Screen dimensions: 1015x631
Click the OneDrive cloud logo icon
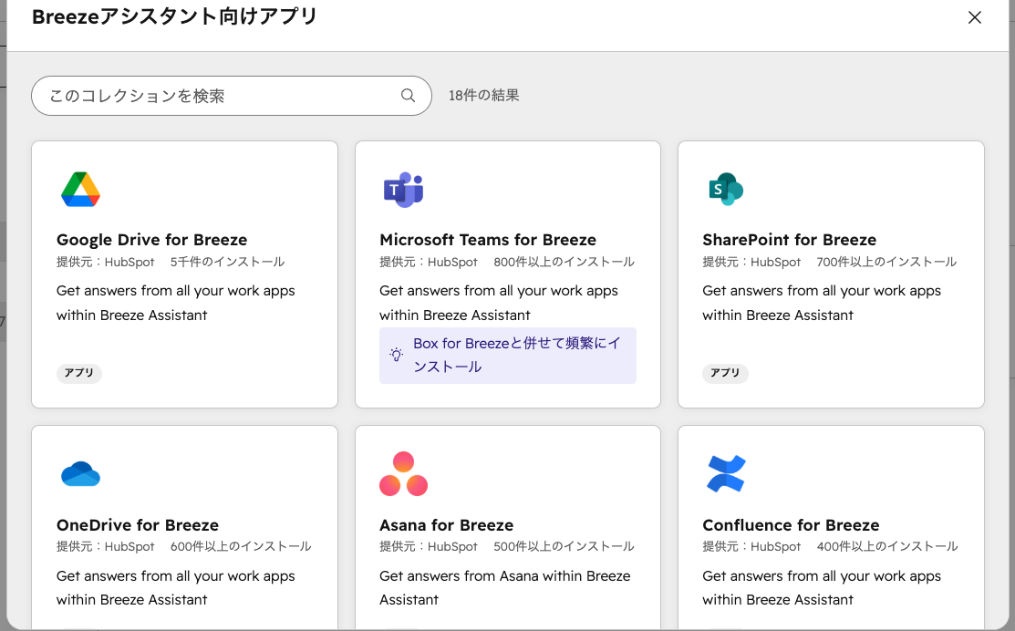(x=80, y=474)
